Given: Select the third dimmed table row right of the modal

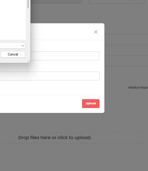Looking at the screenshot, I should pos(126,61).
